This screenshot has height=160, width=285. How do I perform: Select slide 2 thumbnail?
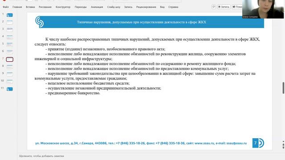click(10, 22)
